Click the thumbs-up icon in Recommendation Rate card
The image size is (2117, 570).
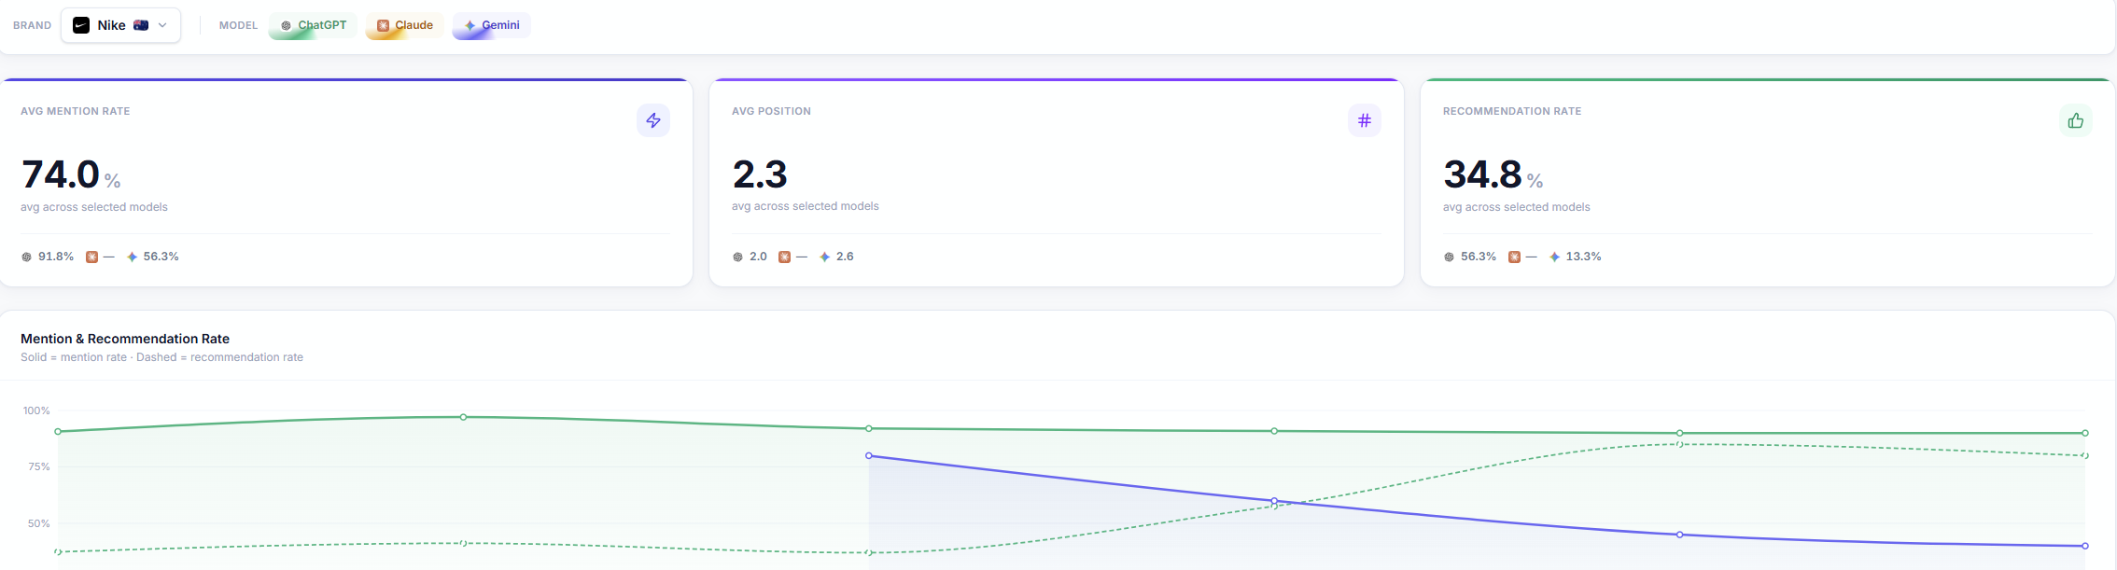click(x=2076, y=120)
